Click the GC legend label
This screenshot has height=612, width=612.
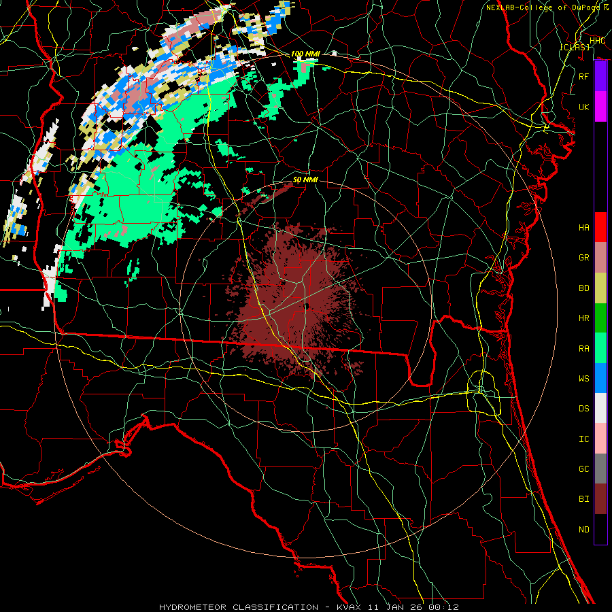pos(583,469)
